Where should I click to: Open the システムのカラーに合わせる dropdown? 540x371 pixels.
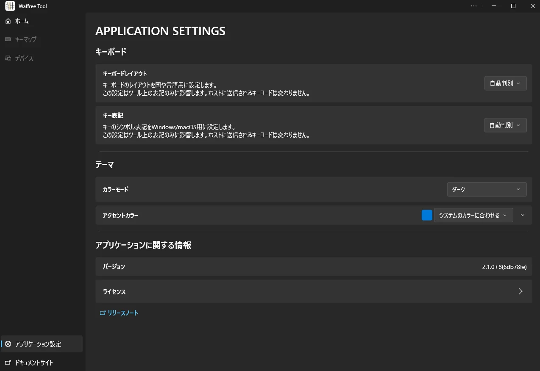click(x=473, y=215)
